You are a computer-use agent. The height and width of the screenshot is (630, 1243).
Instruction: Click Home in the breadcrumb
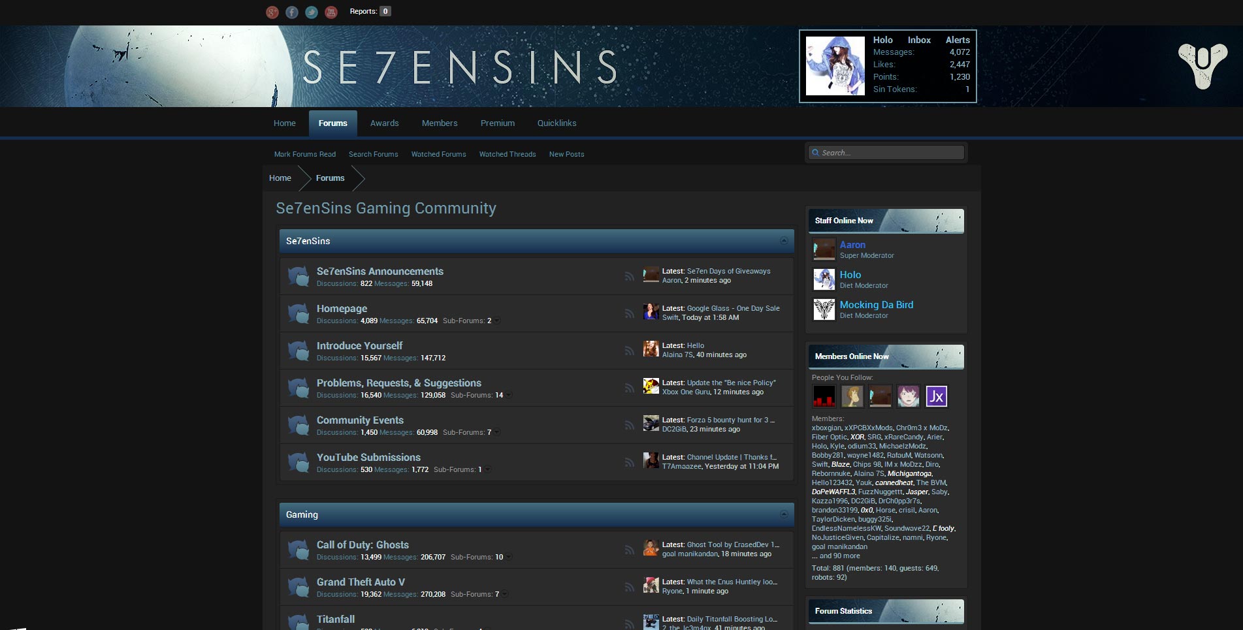tap(280, 178)
